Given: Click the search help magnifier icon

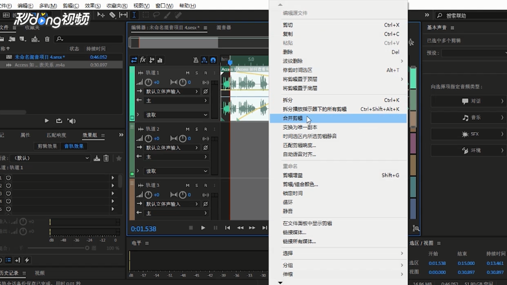Looking at the screenshot, I should point(439,15).
